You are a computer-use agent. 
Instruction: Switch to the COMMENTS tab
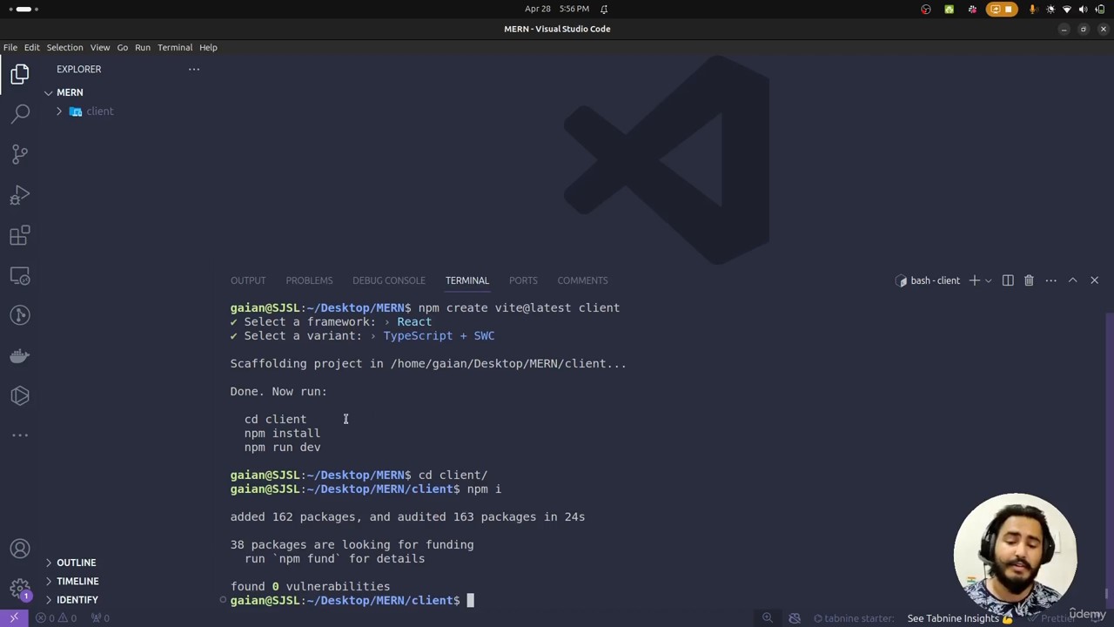click(582, 280)
